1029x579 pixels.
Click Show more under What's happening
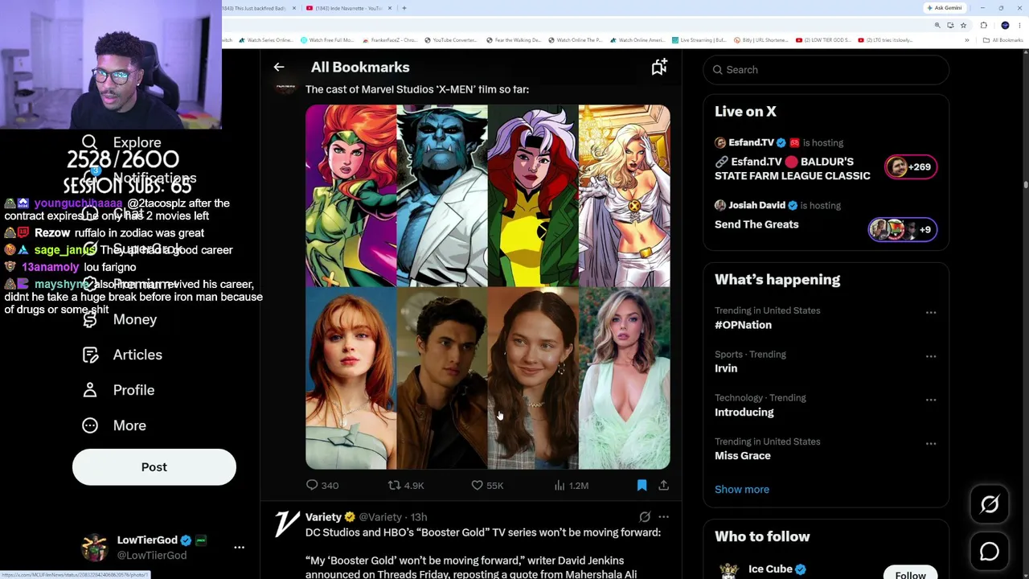tap(742, 489)
